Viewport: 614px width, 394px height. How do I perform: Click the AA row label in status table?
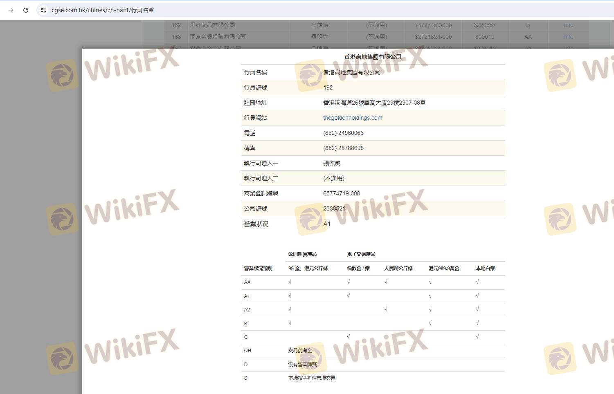point(247,282)
